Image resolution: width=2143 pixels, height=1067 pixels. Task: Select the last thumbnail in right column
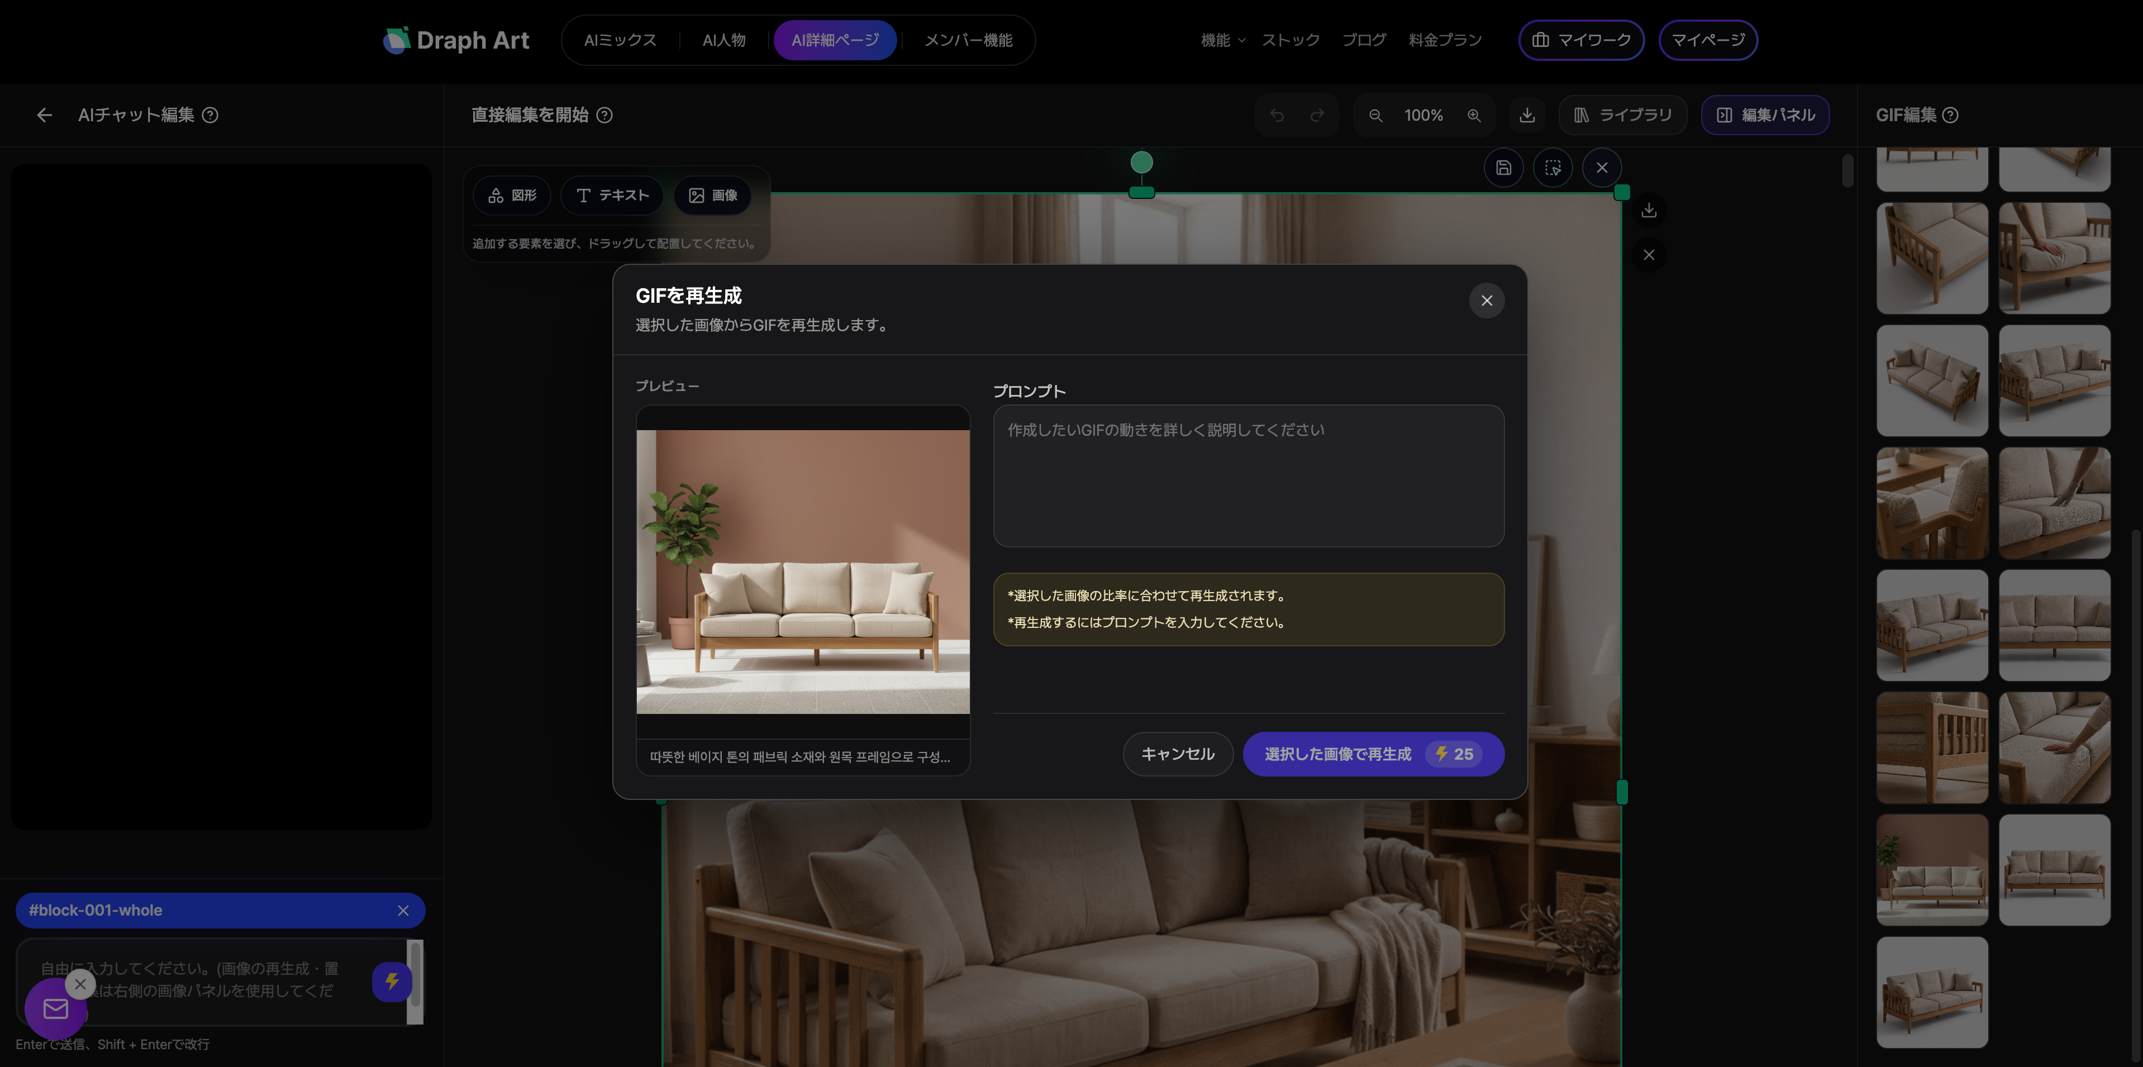(x=2054, y=870)
